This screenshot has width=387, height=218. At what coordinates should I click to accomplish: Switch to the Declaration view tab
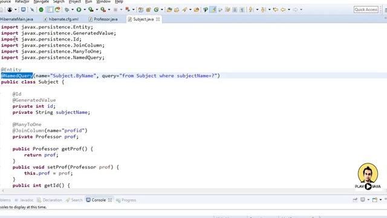tap(50, 200)
